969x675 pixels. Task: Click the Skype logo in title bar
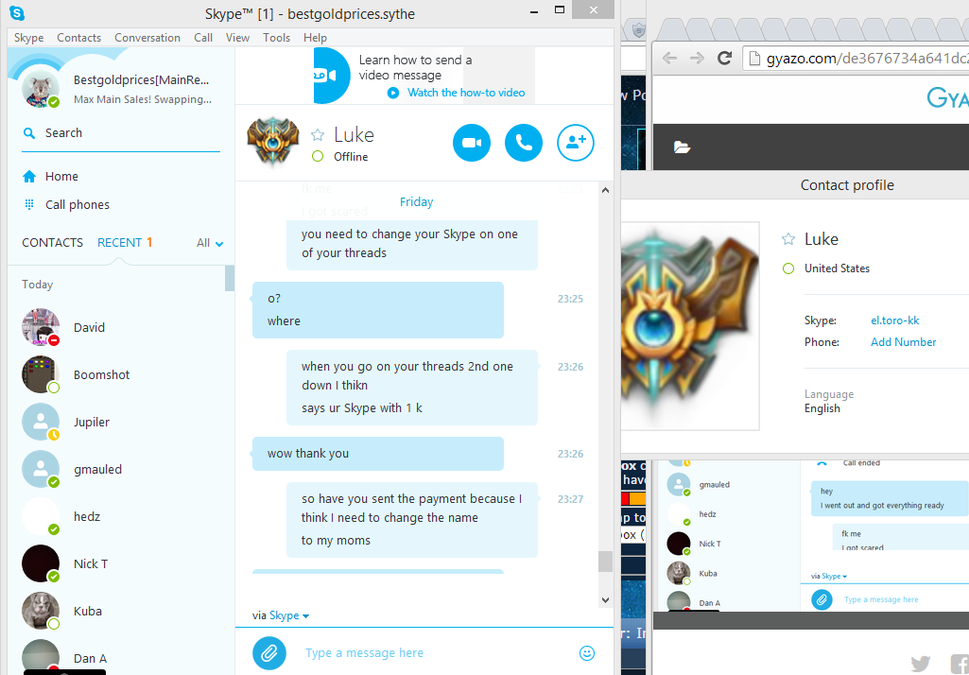tap(17, 11)
